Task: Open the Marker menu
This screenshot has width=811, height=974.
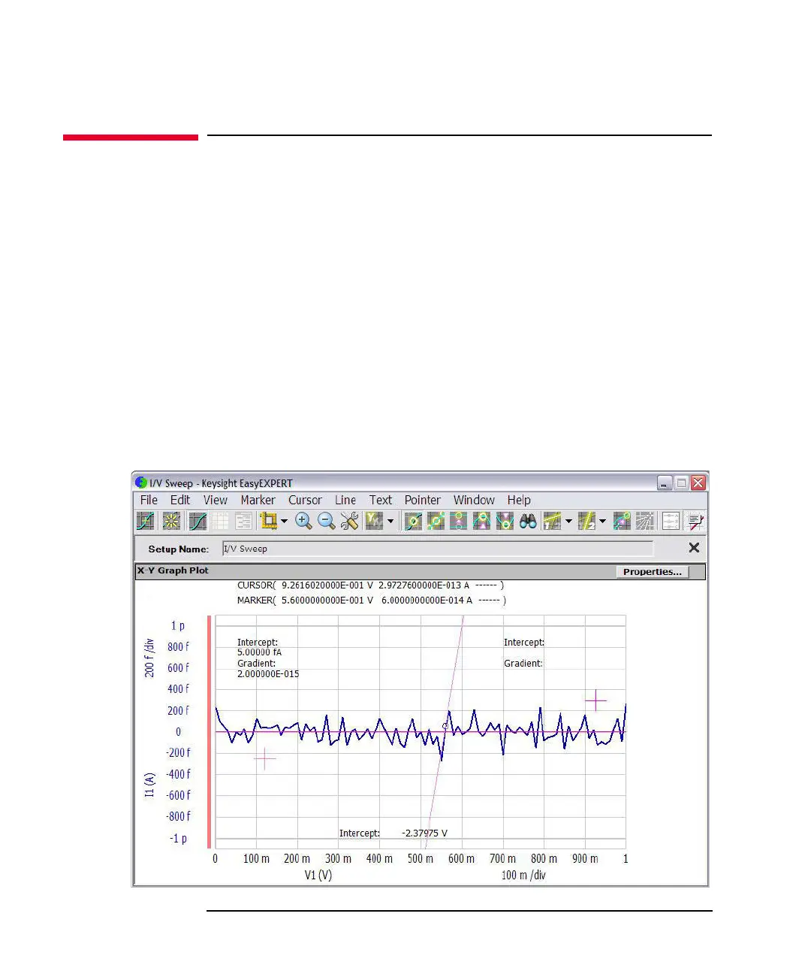Action: pyautogui.click(x=258, y=500)
